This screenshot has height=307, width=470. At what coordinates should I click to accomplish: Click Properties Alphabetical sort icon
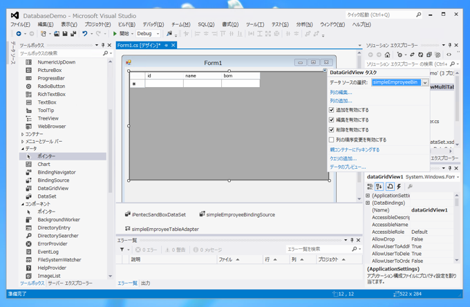click(379, 187)
